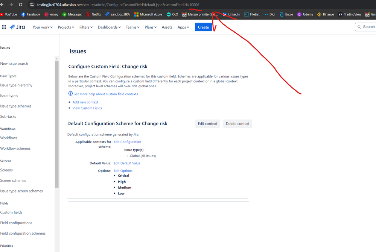Open Screens link in sidebar
Screen dimensions: 376x252
pyautogui.click(x=6, y=170)
